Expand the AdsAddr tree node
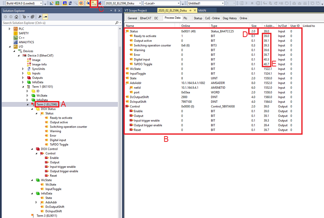 36,202
